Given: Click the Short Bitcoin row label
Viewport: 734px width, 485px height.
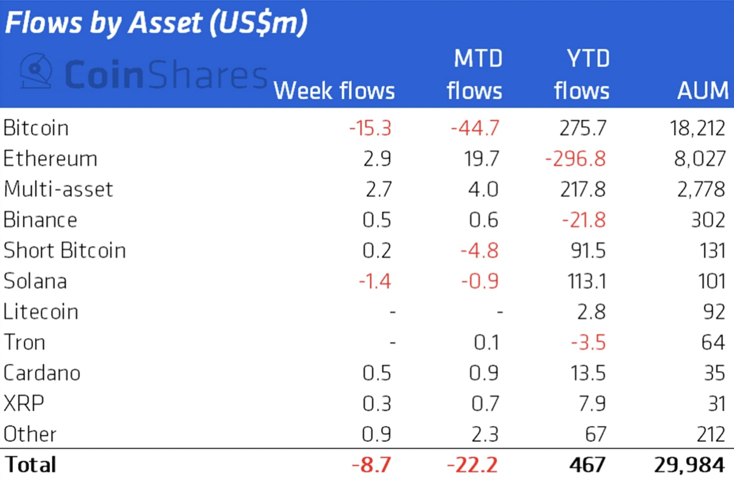Looking at the screenshot, I should (x=64, y=250).
